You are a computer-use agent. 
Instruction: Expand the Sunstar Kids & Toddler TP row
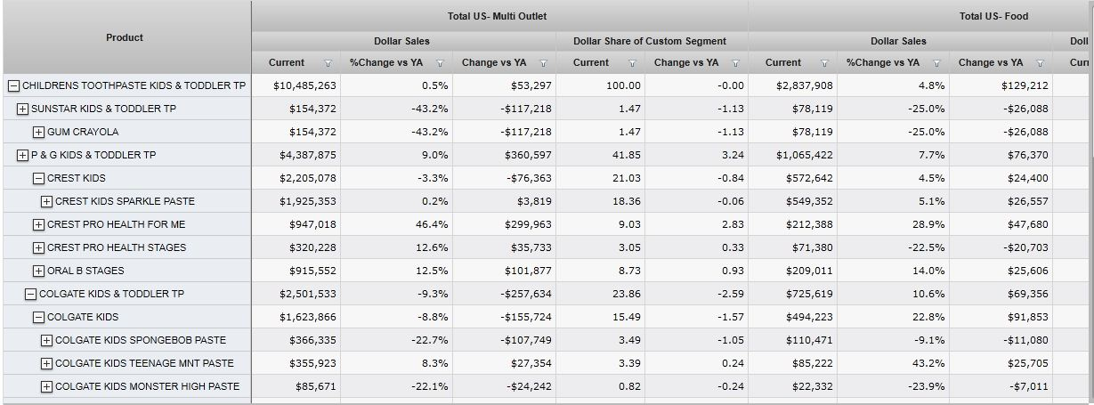[x=22, y=109]
